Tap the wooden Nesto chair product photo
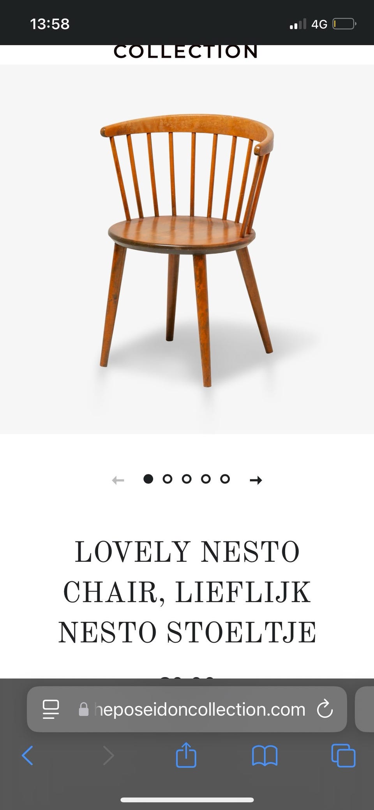Screen dimensions: 374x810 pos(187,249)
